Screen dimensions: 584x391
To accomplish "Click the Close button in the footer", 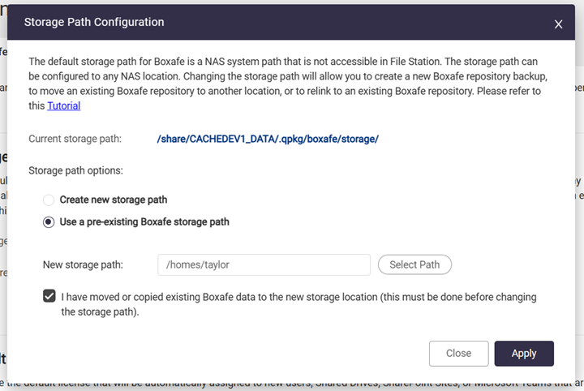I will tap(458, 353).
